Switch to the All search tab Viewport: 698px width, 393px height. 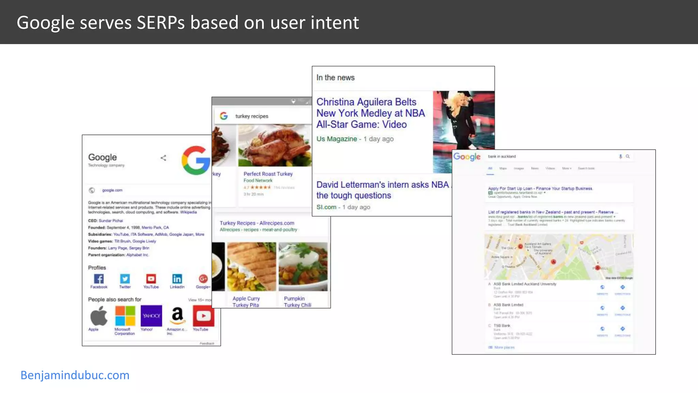point(490,169)
